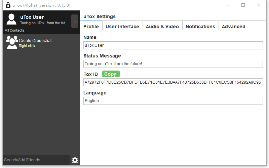
Task: Click into the Name input field
Action: click(173, 45)
